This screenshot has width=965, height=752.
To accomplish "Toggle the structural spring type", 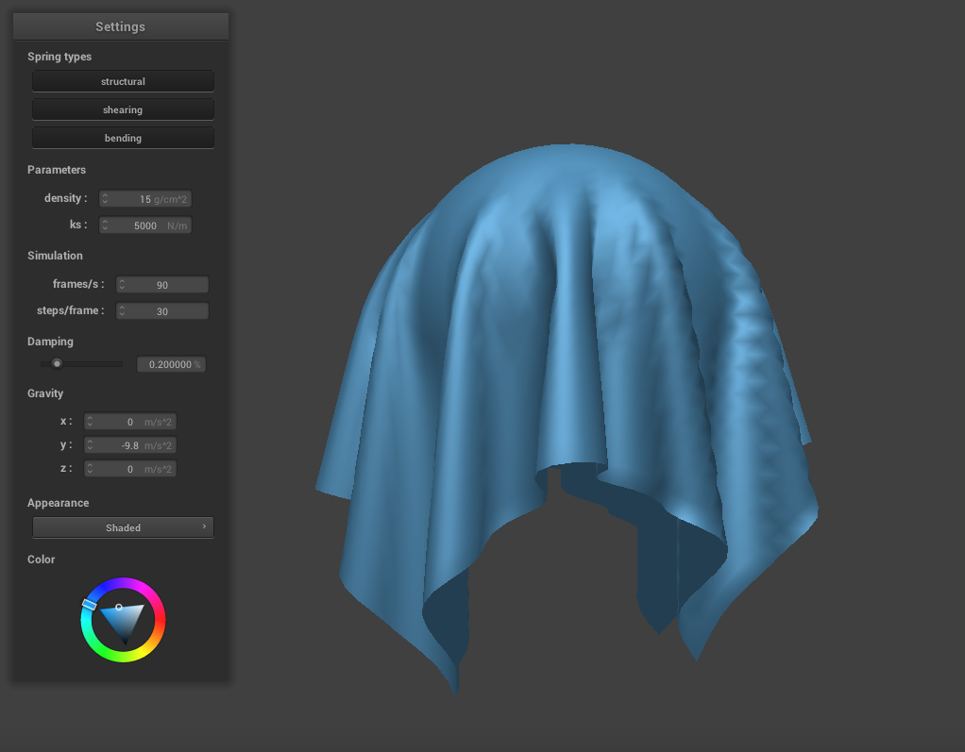I will click(x=123, y=81).
